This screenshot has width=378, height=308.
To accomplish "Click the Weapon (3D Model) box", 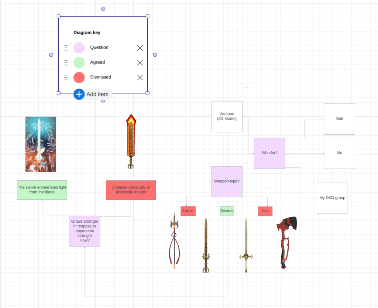I will (x=226, y=116).
